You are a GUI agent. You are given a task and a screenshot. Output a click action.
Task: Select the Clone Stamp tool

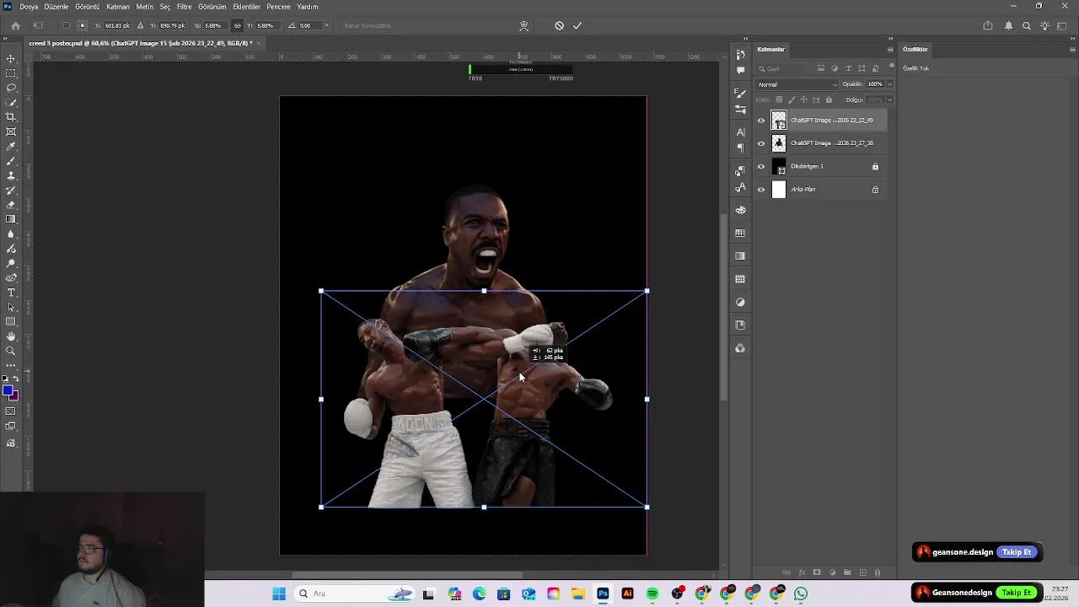tap(11, 175)
